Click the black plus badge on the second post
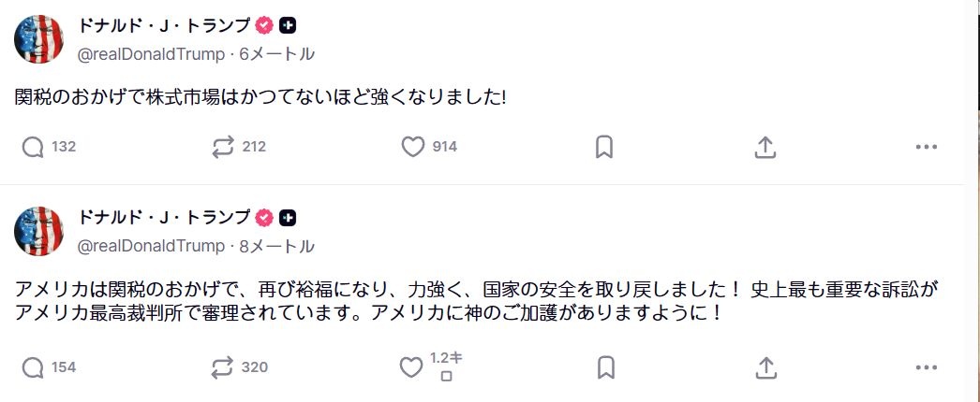 (289, 218)
